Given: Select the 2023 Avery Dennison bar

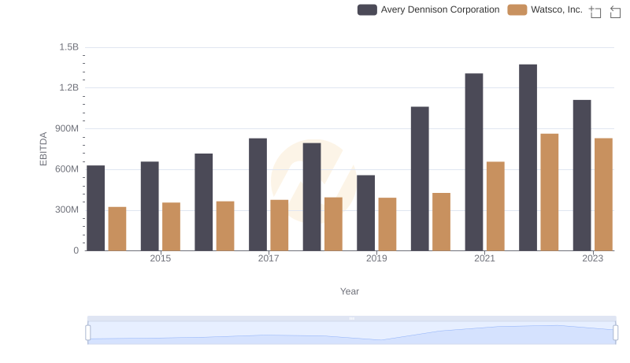Looking at the screenshot, I should coord(582,176).
